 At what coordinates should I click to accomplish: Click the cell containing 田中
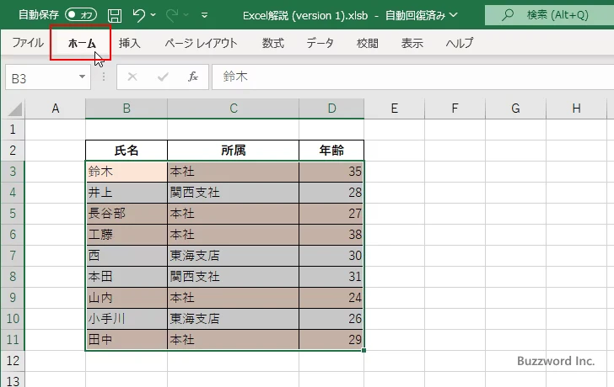pos(127,340)
